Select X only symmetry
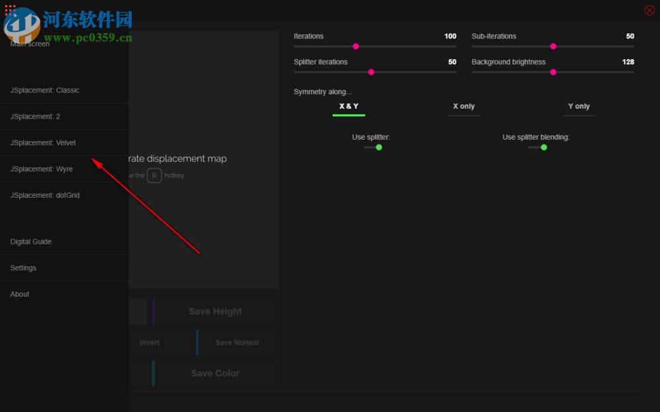Viewport: 660px width, 412px height. 463,106
